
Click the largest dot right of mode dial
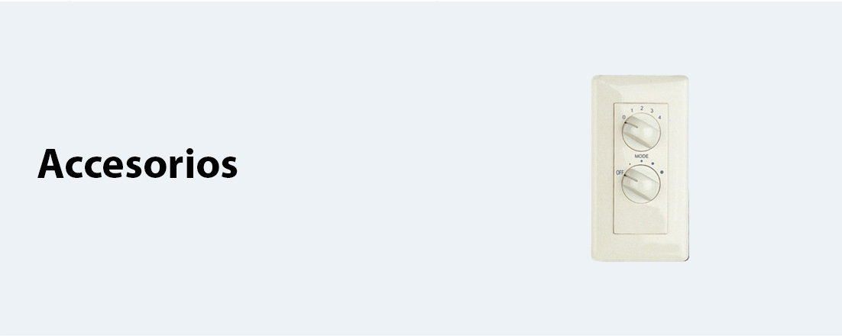coord(662,173)
